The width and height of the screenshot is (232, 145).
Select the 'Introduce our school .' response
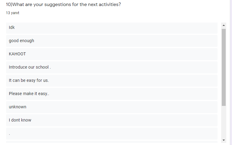tap(30, 67)
